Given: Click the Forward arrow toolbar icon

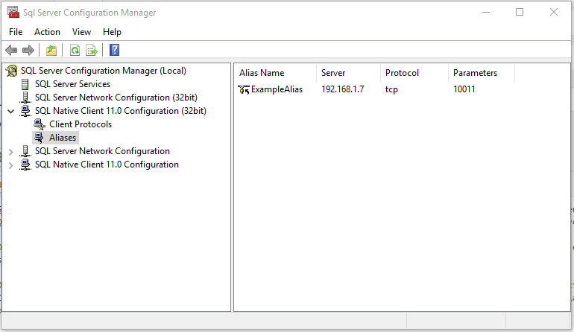Looking at the screenshot, I should tap(28, 51).
